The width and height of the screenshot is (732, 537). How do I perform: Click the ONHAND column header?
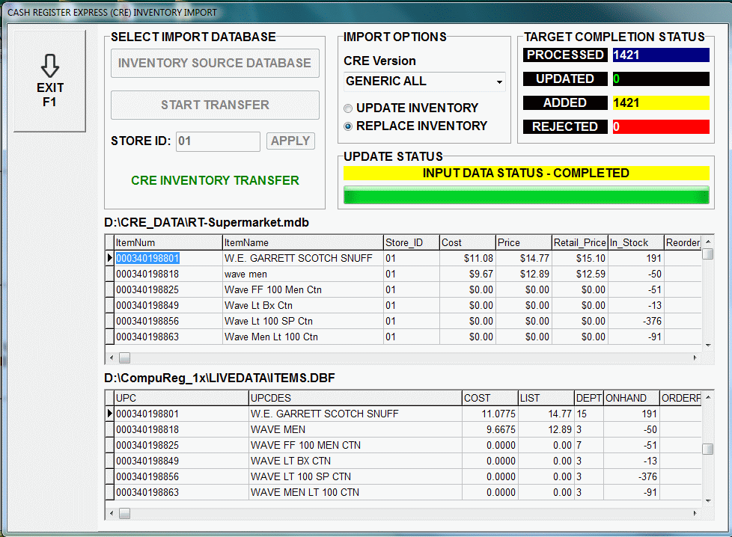coord(630,398)
